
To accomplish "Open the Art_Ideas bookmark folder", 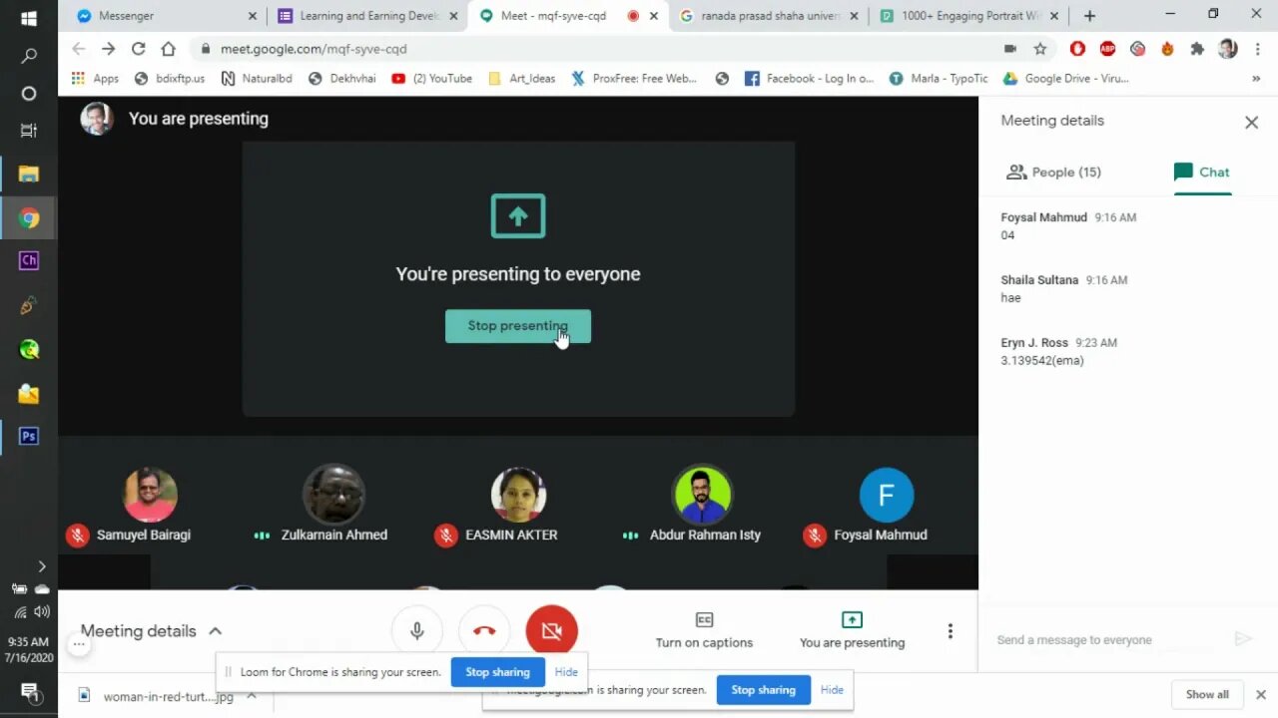I will (x=521, y=79).
